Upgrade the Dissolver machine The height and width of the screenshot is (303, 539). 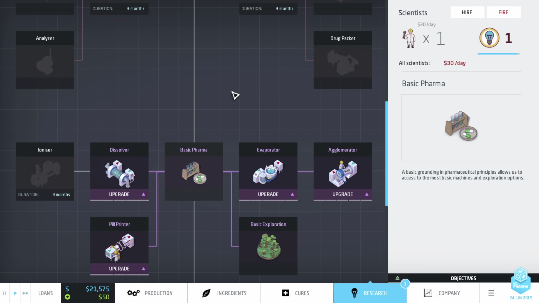tap(119, 194)
